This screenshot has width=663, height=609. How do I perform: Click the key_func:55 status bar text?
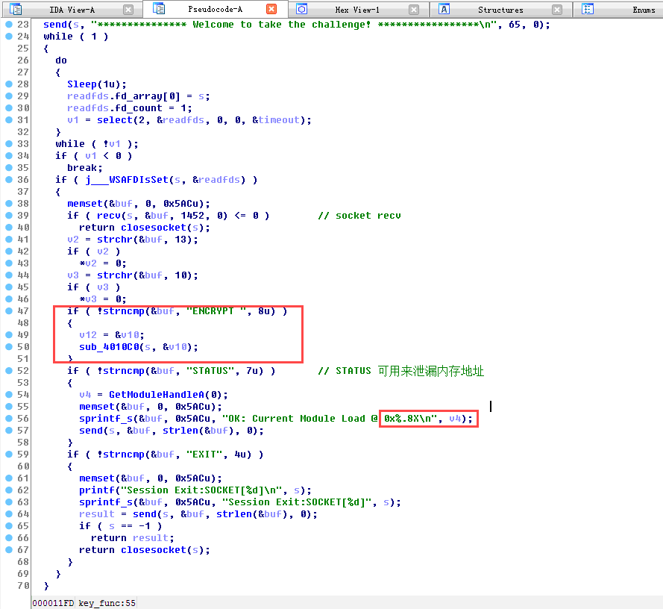click(107, 602)
